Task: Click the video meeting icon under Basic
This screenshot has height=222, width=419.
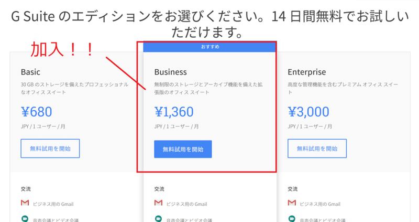Action: [25, 219]
